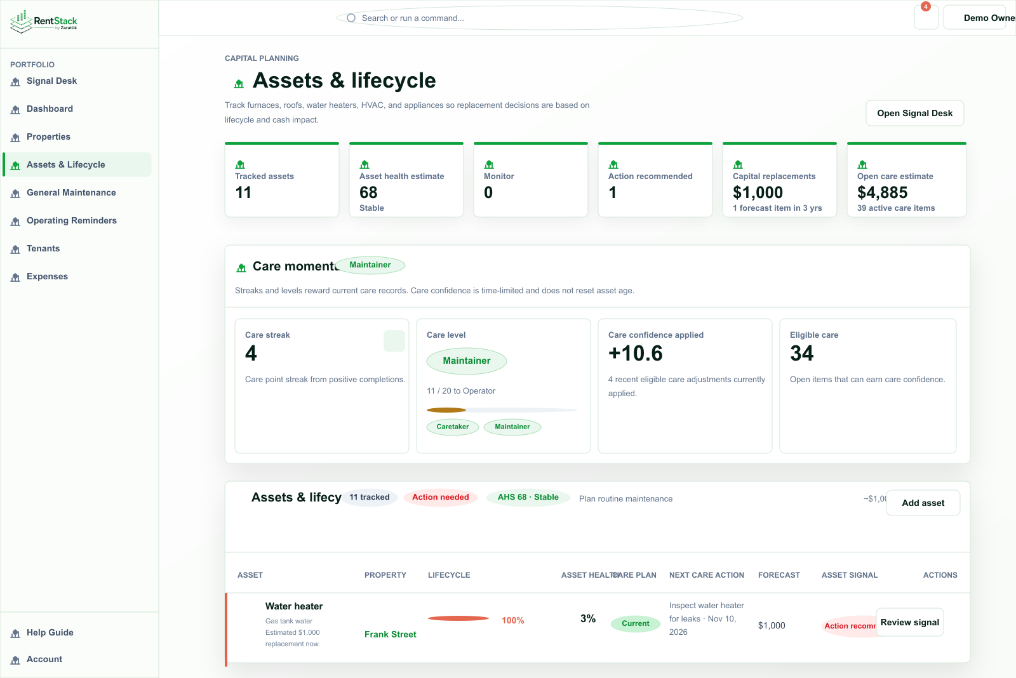Click the Open care estimate card icon

(x=862, y=164)
